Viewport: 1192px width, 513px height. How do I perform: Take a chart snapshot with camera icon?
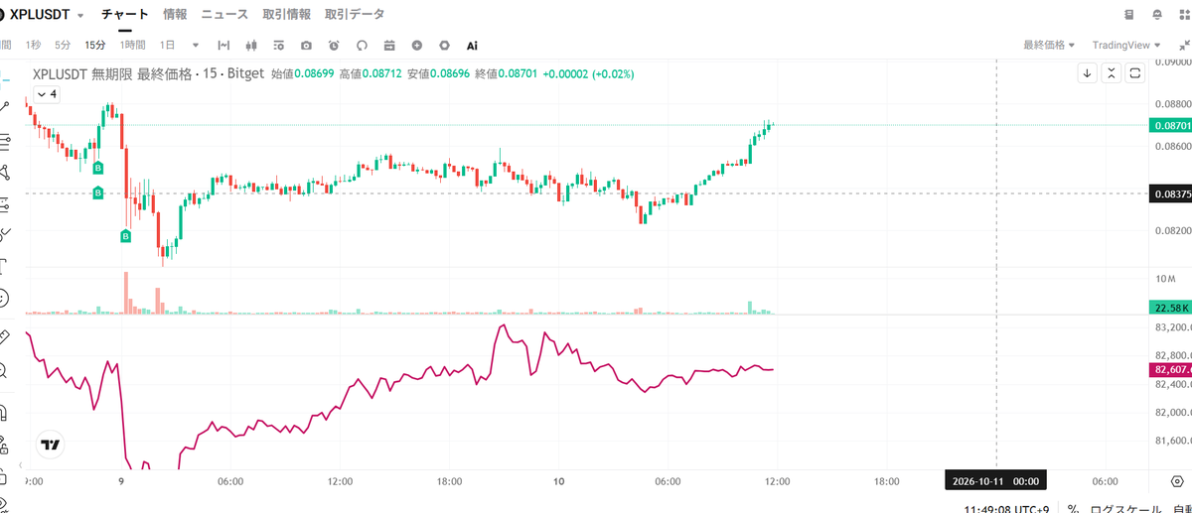pos(306,46)
